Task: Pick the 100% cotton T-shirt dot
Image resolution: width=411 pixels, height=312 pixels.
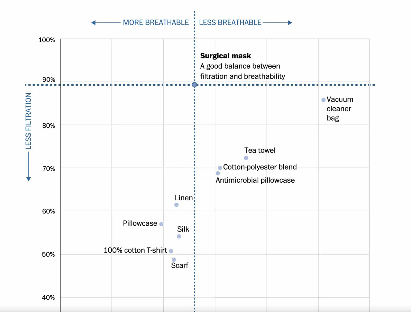Action: pyautogui.click(x=171, y=251)
